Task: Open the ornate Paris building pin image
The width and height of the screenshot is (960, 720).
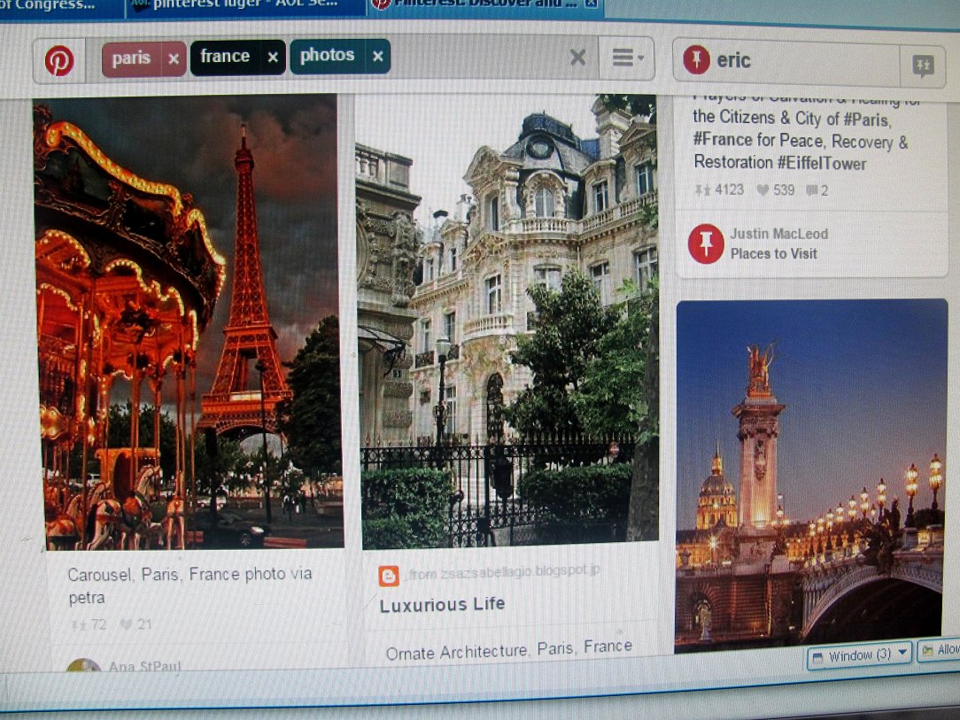Action: (x=508, y=320)
